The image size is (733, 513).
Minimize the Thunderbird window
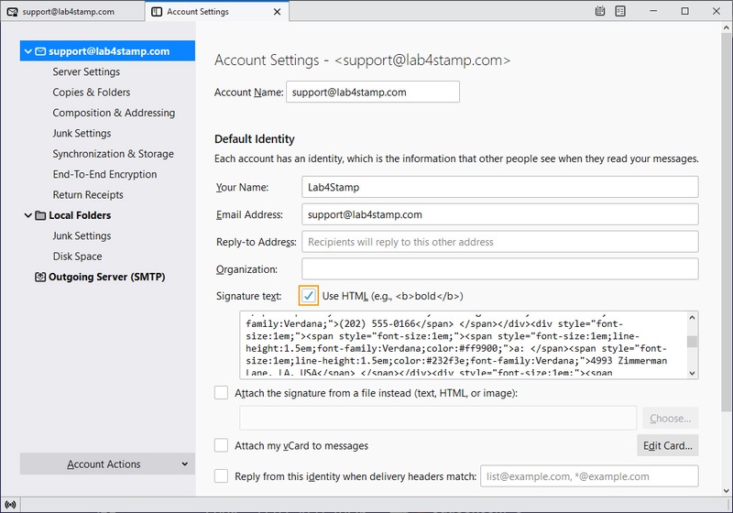(653, 11)
